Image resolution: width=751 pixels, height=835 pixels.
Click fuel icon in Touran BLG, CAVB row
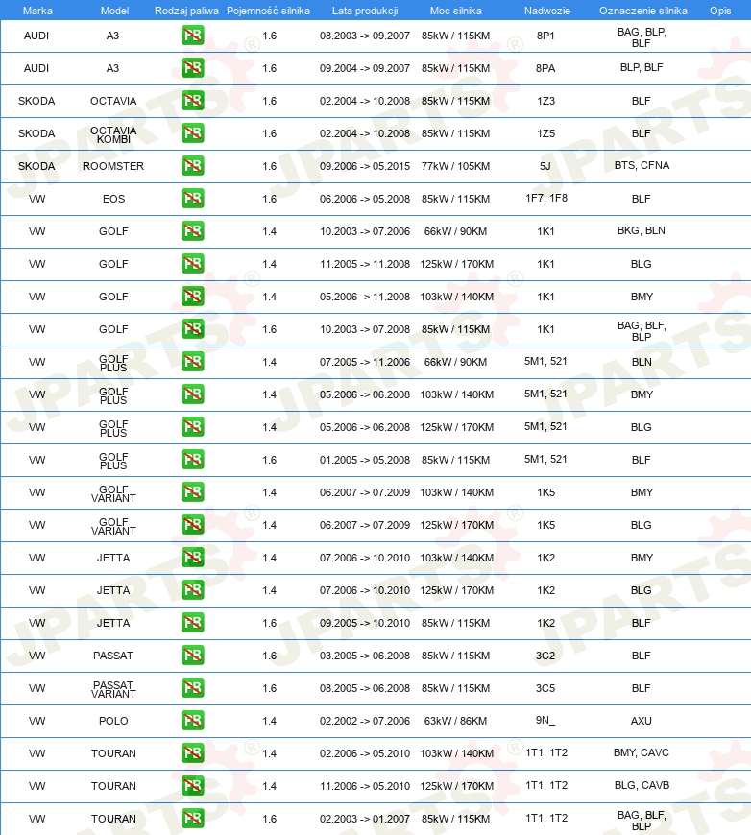192,785
